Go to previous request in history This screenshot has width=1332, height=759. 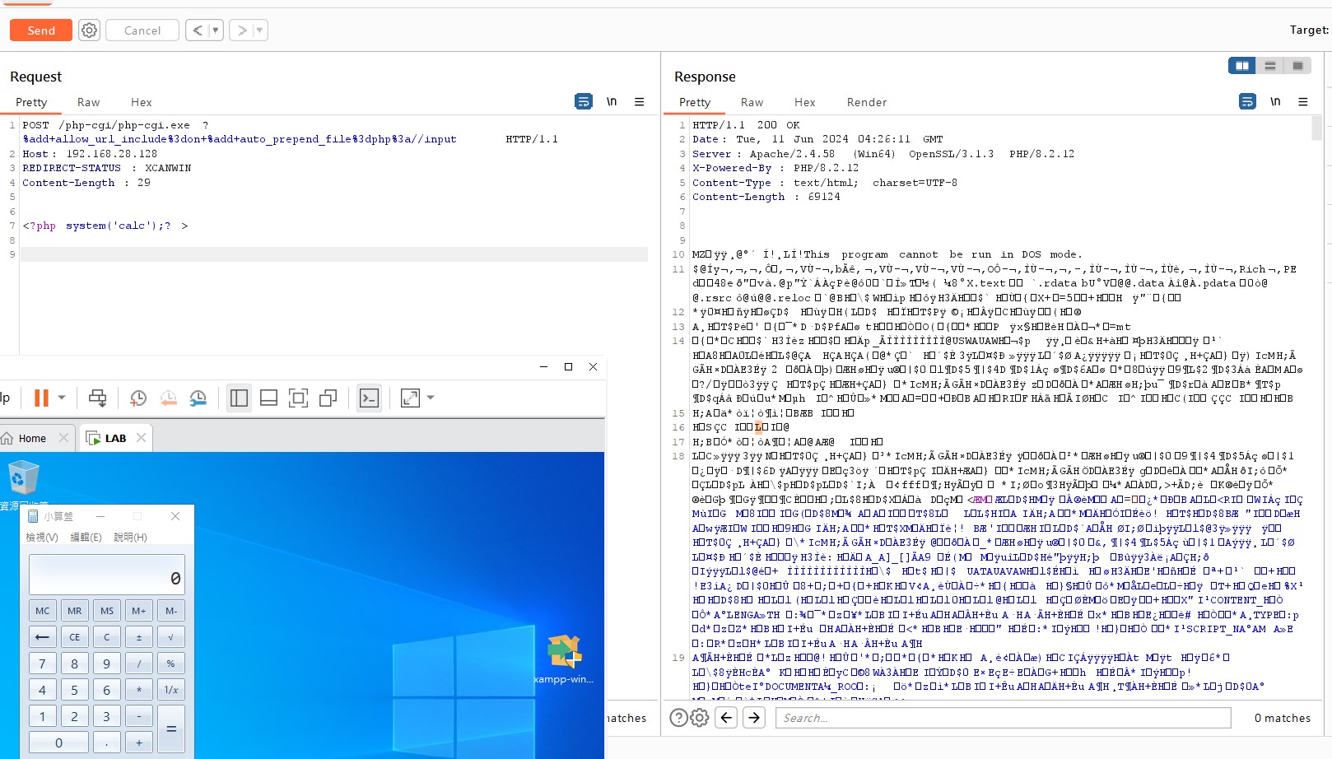[197, 30]
